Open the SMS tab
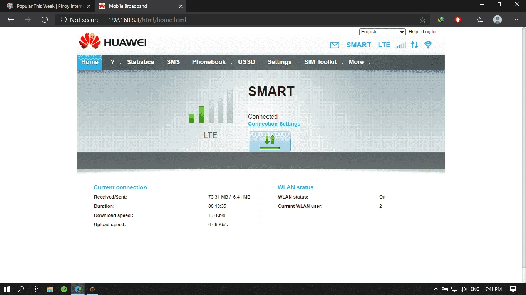The image size is (526, 295). [x=173, y=62]
